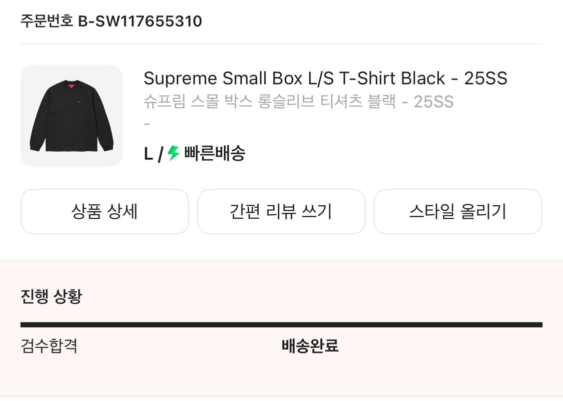This screenshot has width=563, height=401.
Task: Click the dash placeholder below the Korean title
Action: (147, 124)
